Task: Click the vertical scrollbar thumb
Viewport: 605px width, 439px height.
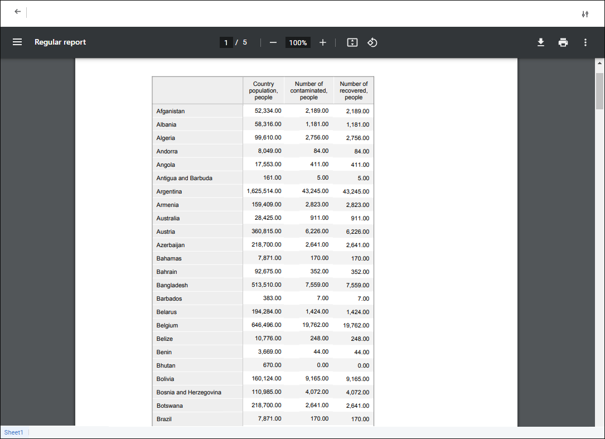Action: [x=600, y=90]
